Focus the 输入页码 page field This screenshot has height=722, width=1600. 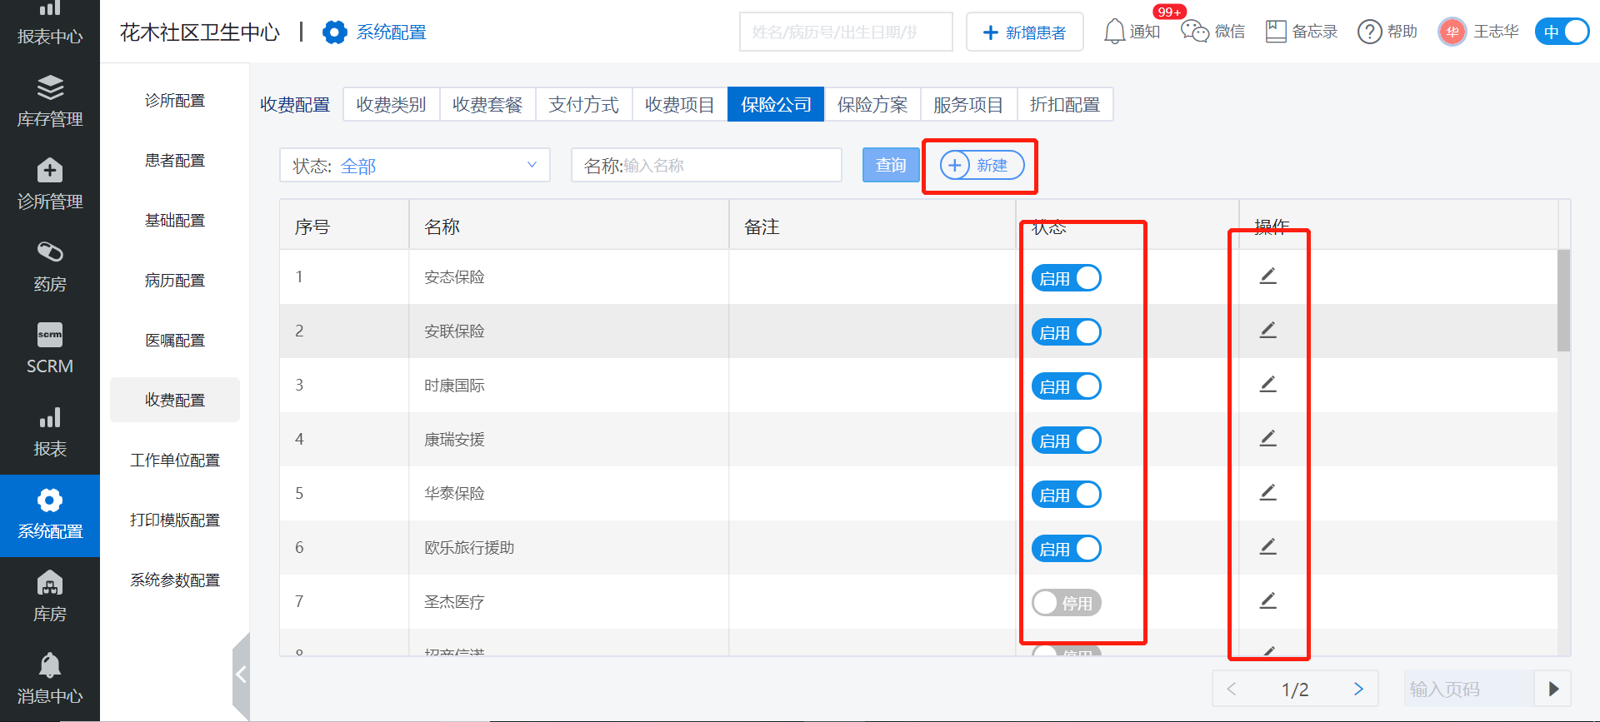(1469, 689)
